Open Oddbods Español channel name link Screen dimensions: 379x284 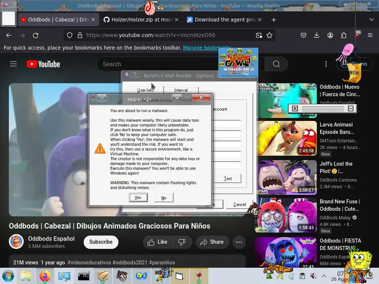[51, 239]
